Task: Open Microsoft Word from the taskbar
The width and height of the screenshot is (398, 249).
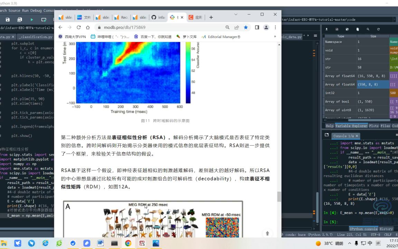Action: click(x=100, y=243)
